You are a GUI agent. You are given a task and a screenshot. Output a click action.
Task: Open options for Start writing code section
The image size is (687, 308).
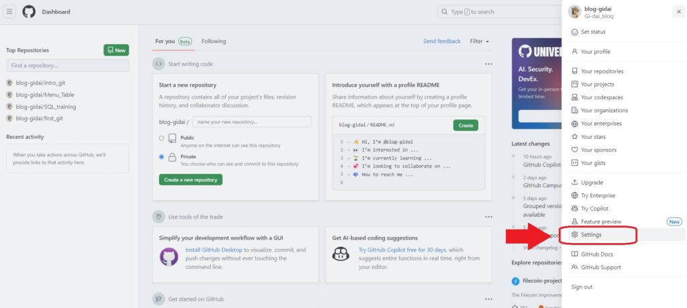pos(488,64)
